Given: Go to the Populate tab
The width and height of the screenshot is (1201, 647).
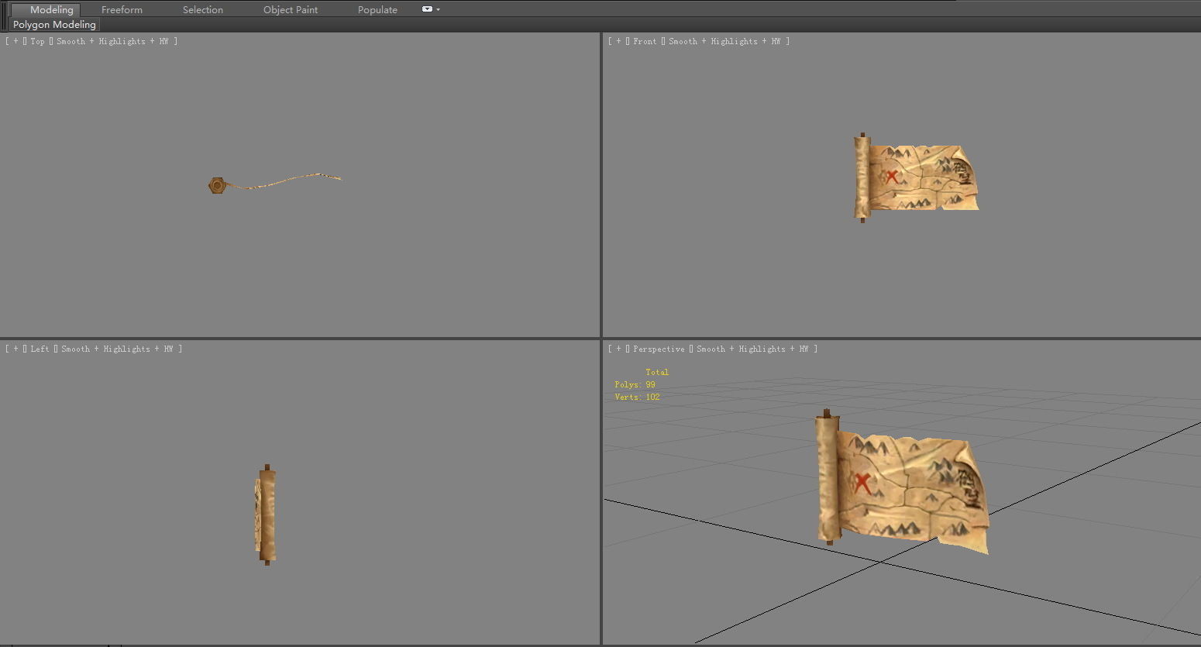Looking at the screenshot, I should pos(377,10).
